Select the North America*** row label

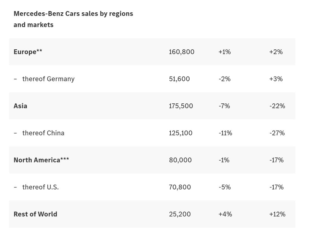point(41,160)
